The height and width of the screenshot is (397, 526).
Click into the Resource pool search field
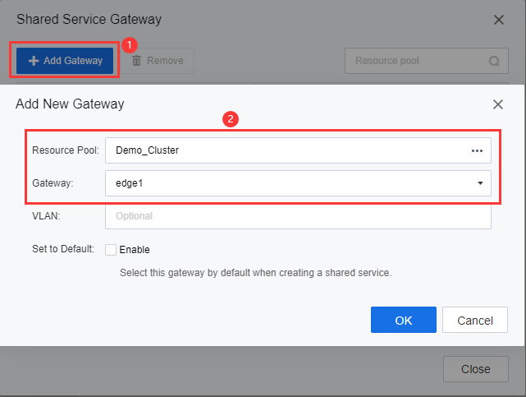pos(414,61)
